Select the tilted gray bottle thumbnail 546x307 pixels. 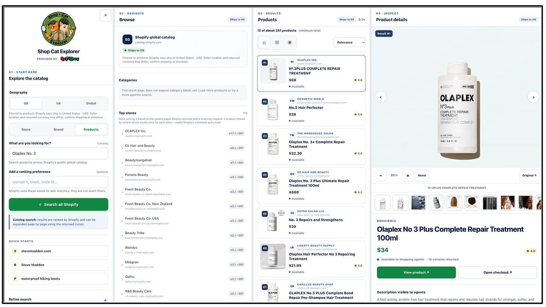coord(436,202)
